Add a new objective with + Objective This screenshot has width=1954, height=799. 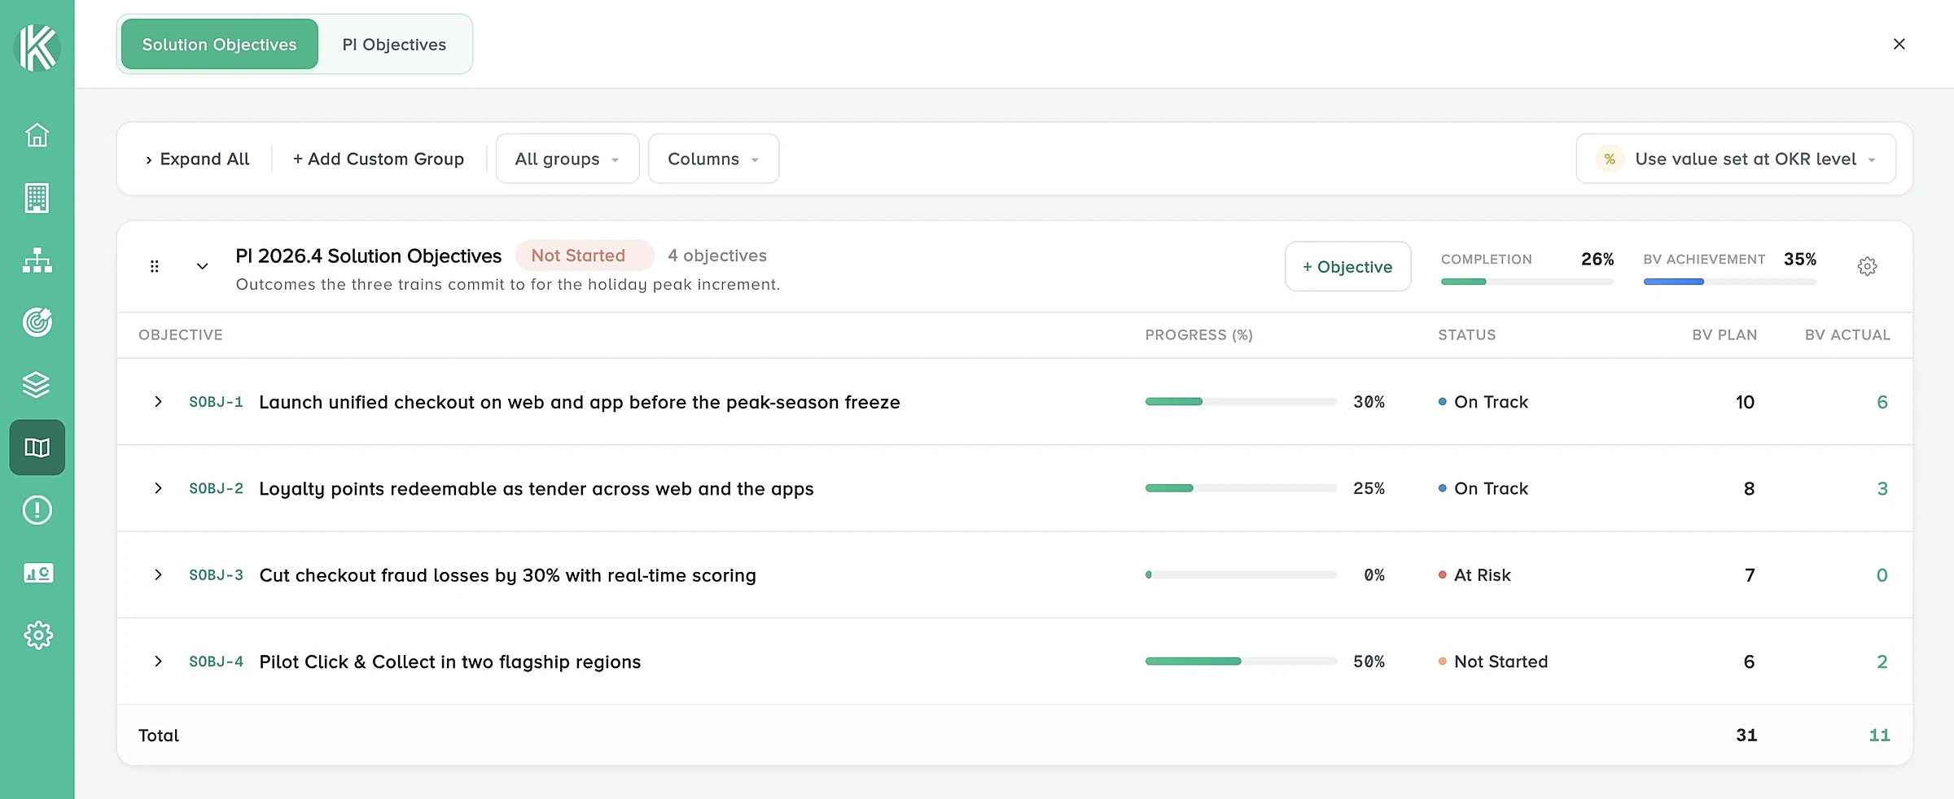click(1347, 266)
